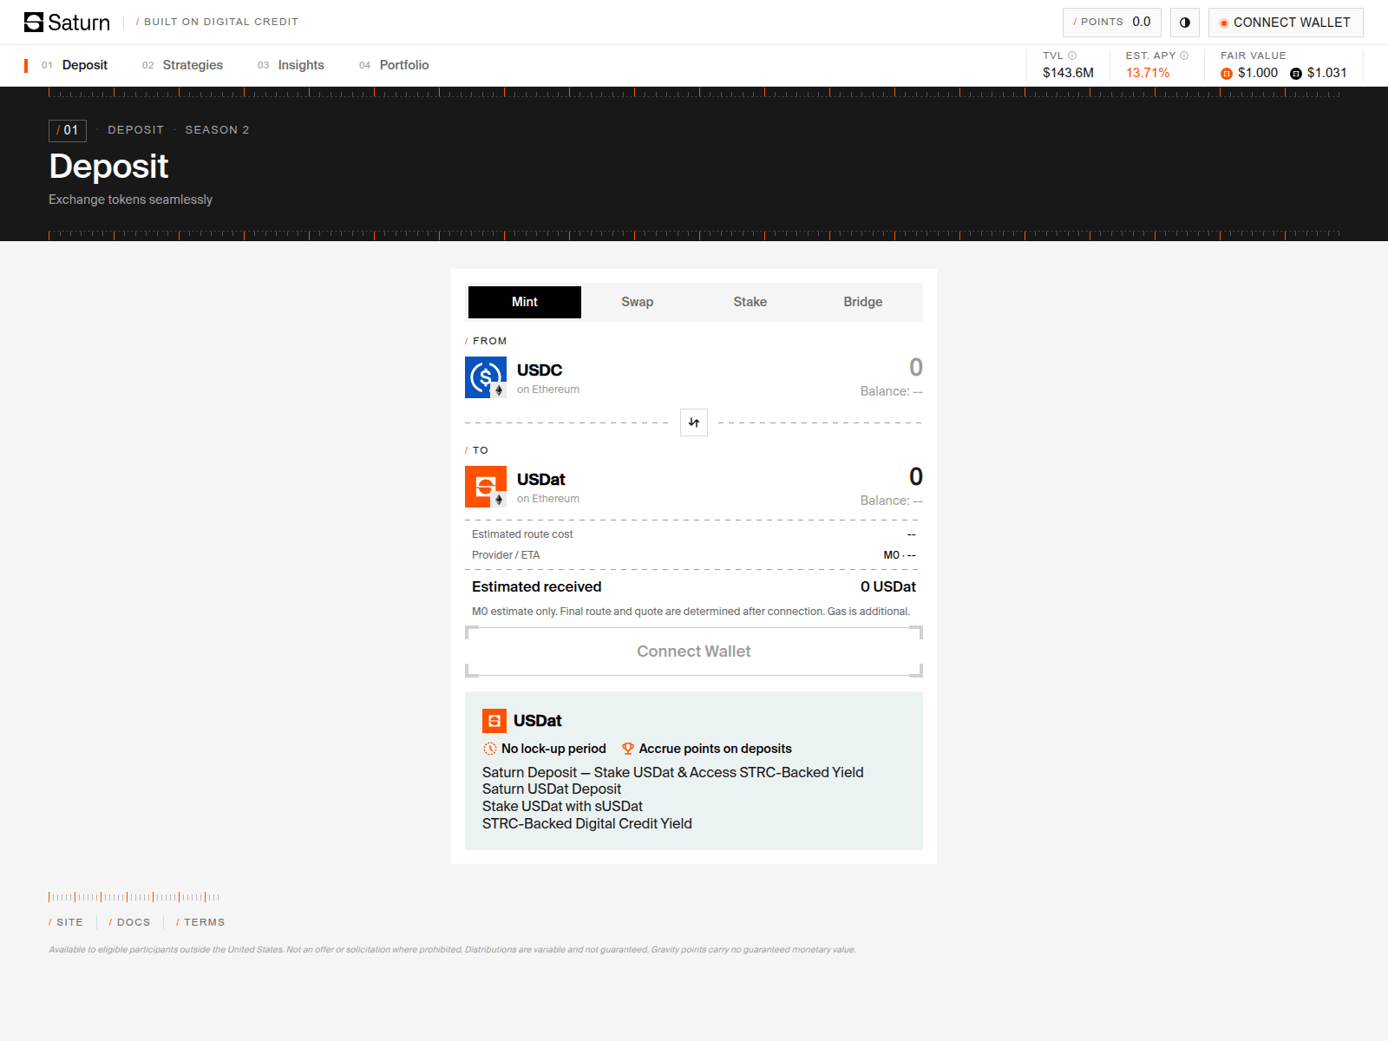Click the orange USDat fair value icon
The height and width of the screenshot is (1041, 1388).
click(1227, 74)
